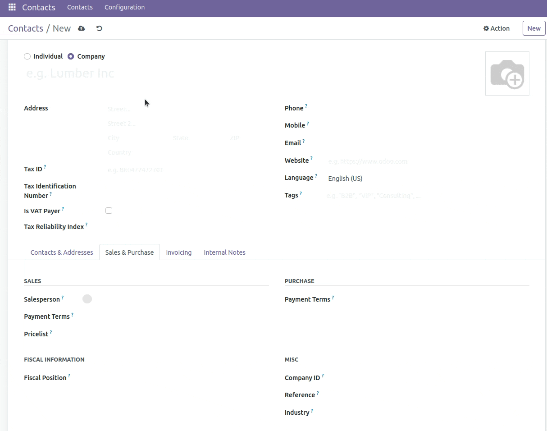Click the Salesperson avatar placeholder

87,299
